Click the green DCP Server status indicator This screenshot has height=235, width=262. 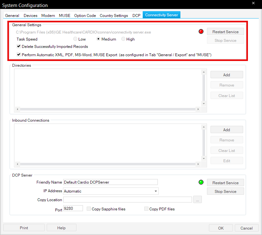(201, 182)
